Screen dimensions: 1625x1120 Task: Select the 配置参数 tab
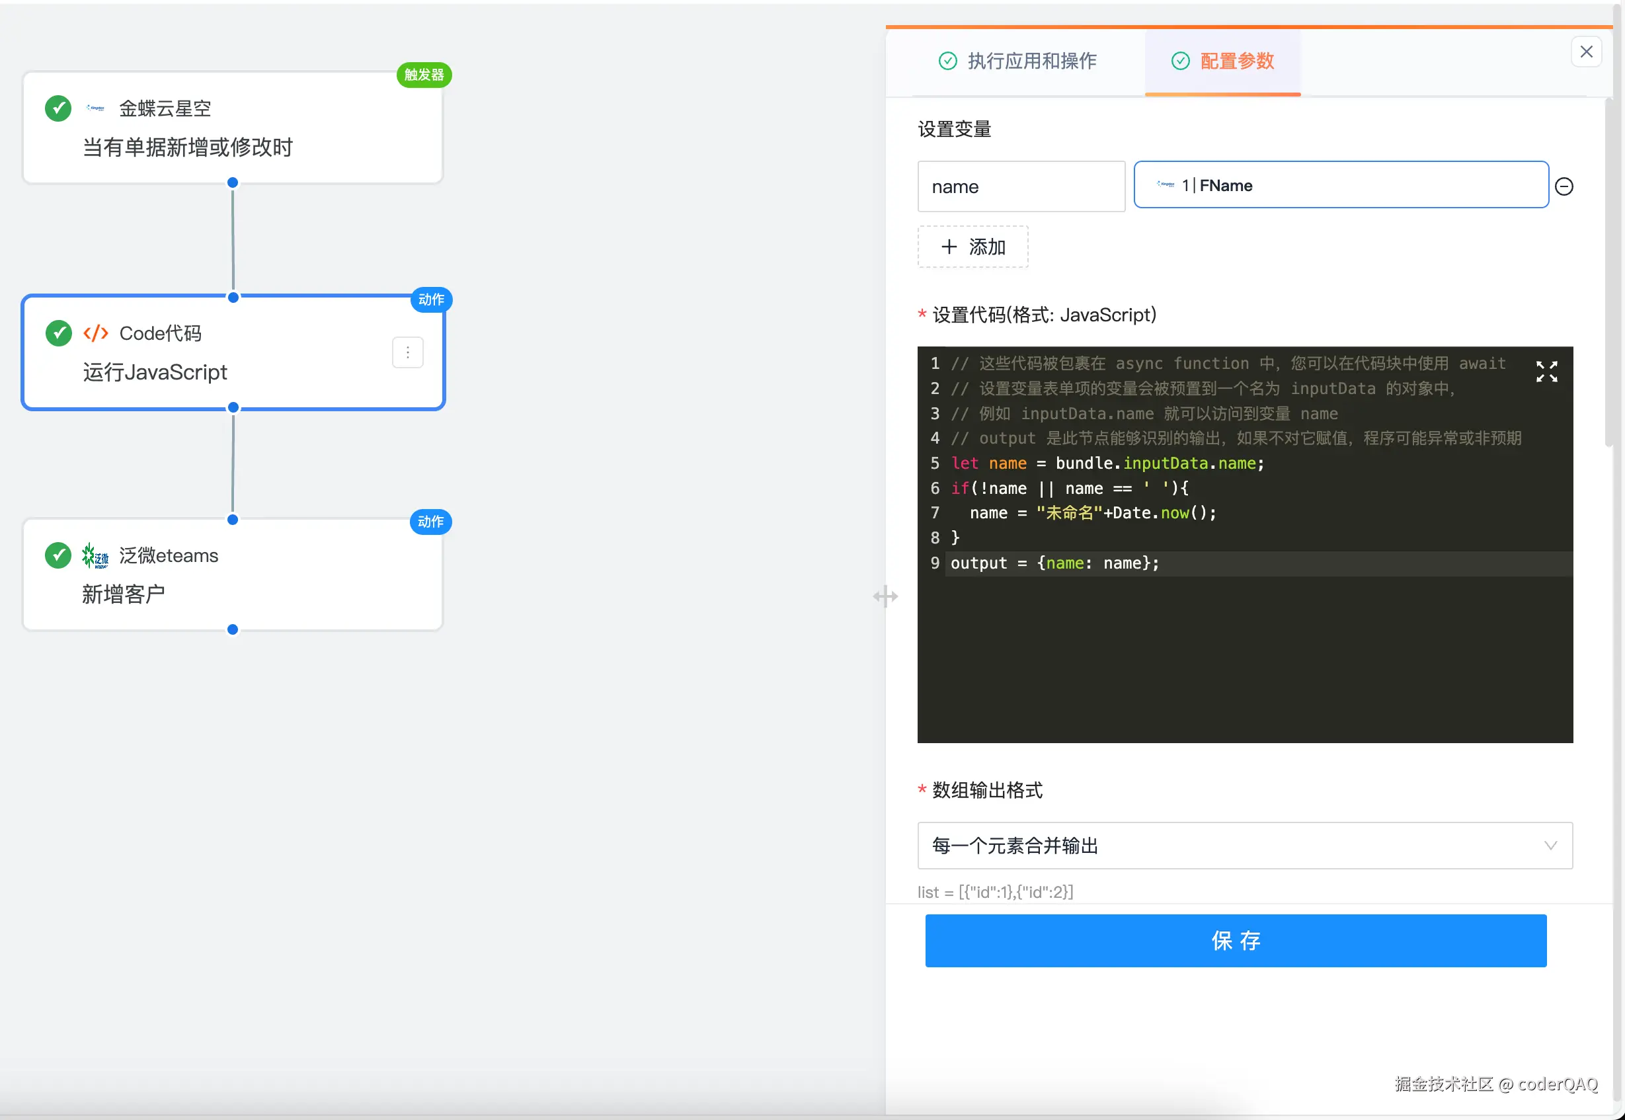[x=1223, y=61]
